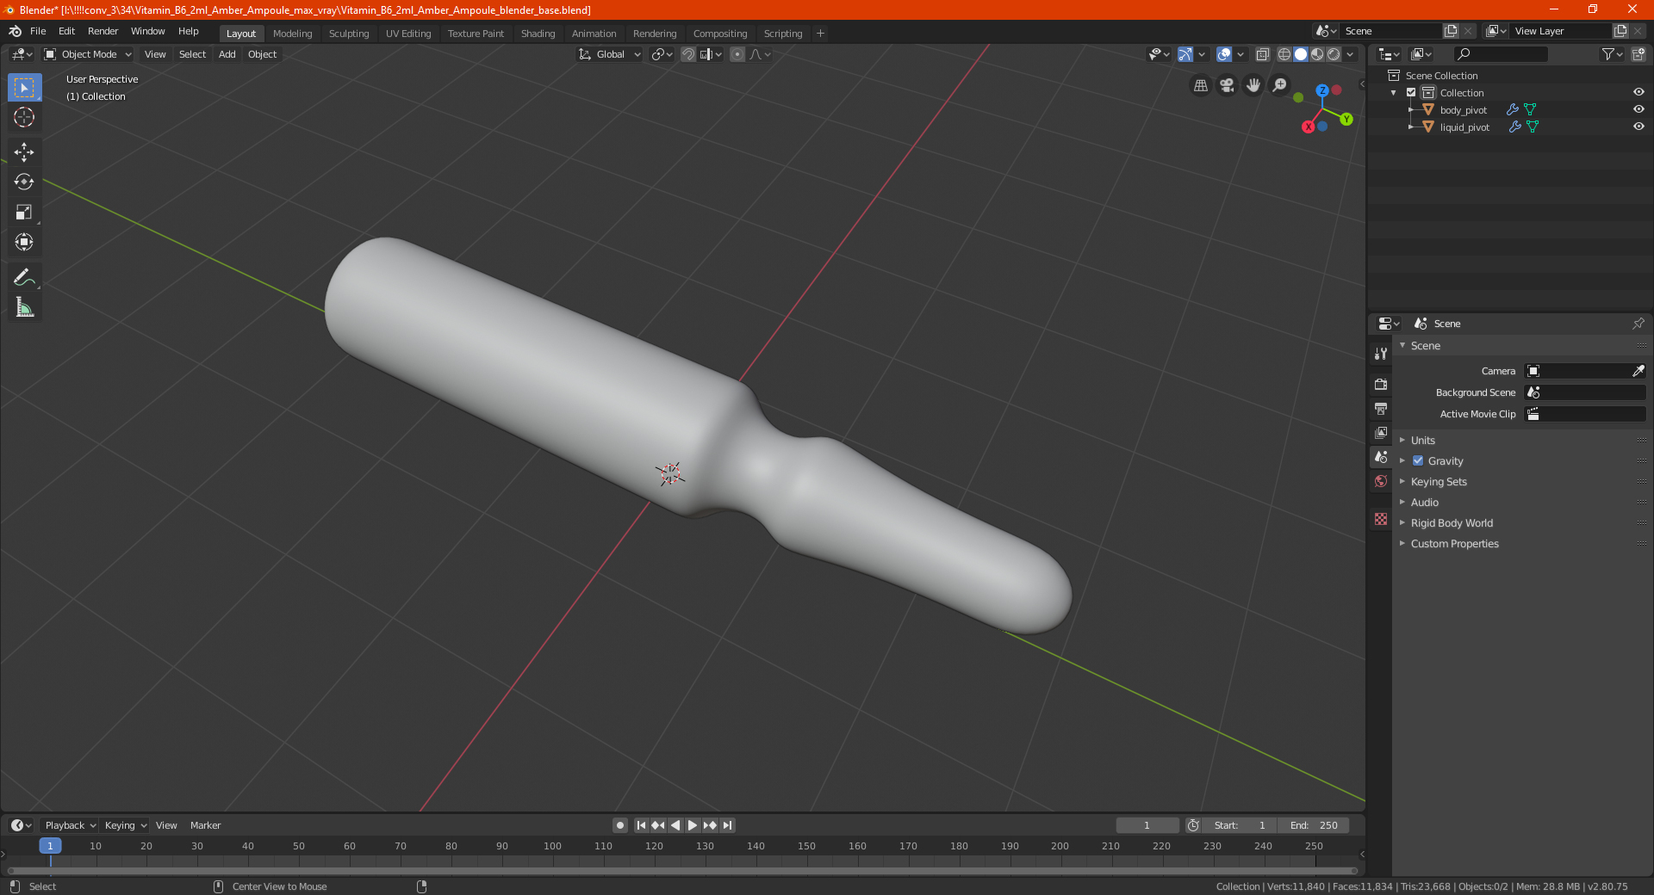The height and width of the screenshot is (895, 1654).
Task: Switch to the Sculpting workspace tab
Action: click(x=349, y=34)
